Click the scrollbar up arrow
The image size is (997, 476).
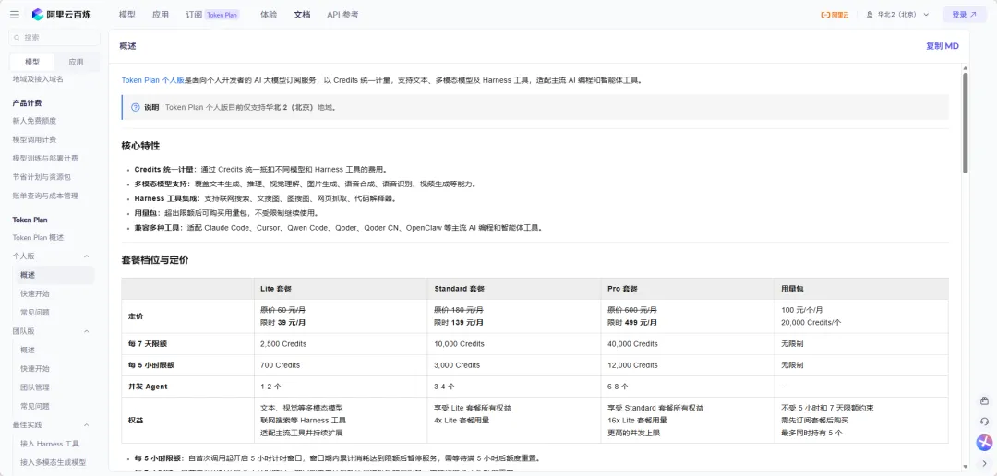tap(966, 68)
